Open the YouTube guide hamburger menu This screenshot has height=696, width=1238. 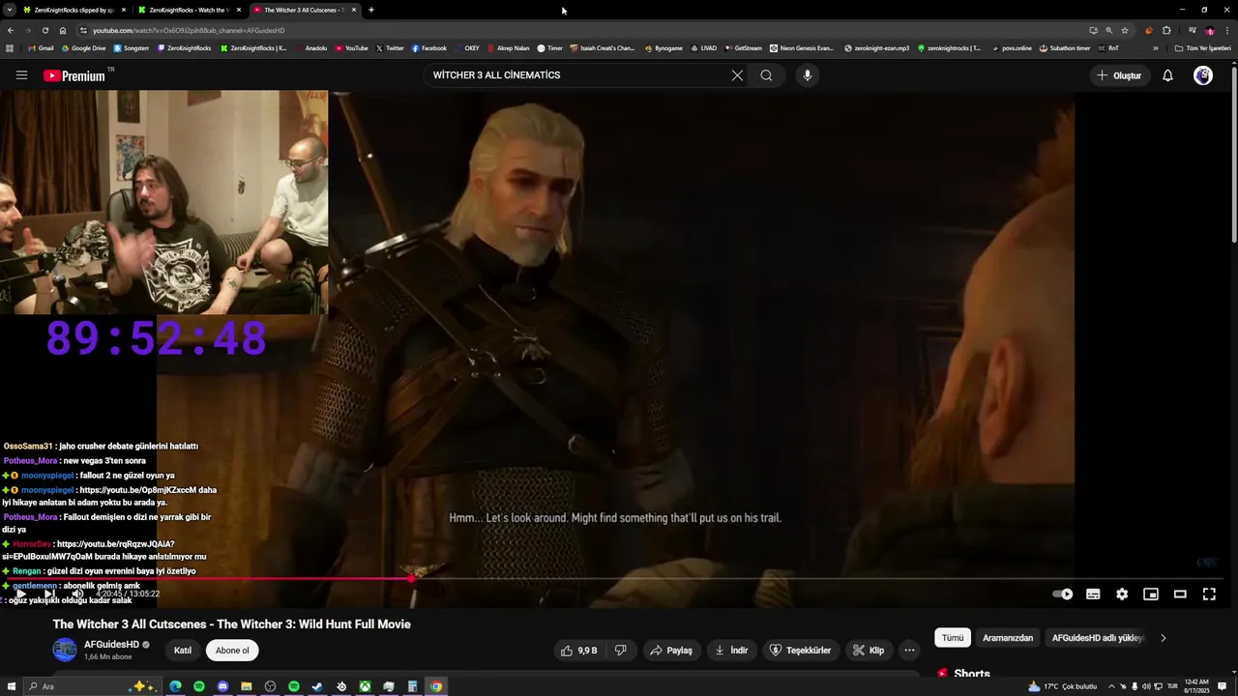[x=21, y=75]
